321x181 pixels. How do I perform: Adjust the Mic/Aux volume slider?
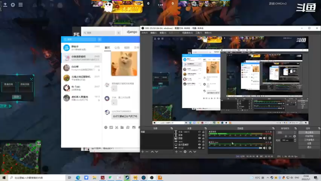click(235, 148)
